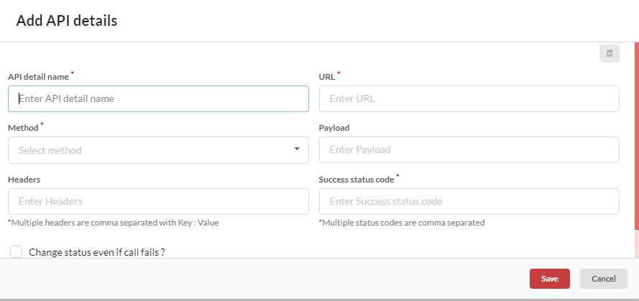Focus the Enter Headers input
639x301 pixels.
click(x=158, y=201)
